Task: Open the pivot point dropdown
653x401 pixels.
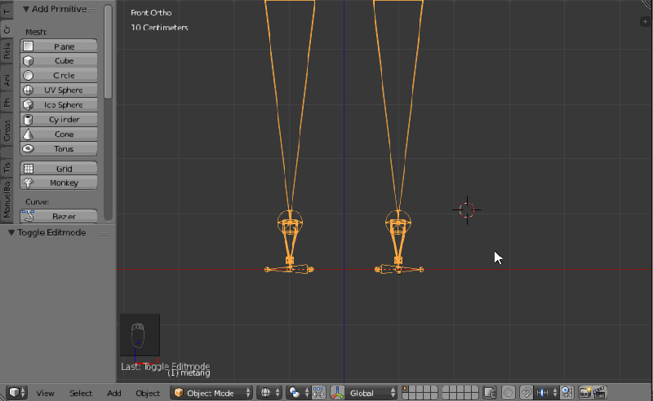Action: [x=299, y=393]
